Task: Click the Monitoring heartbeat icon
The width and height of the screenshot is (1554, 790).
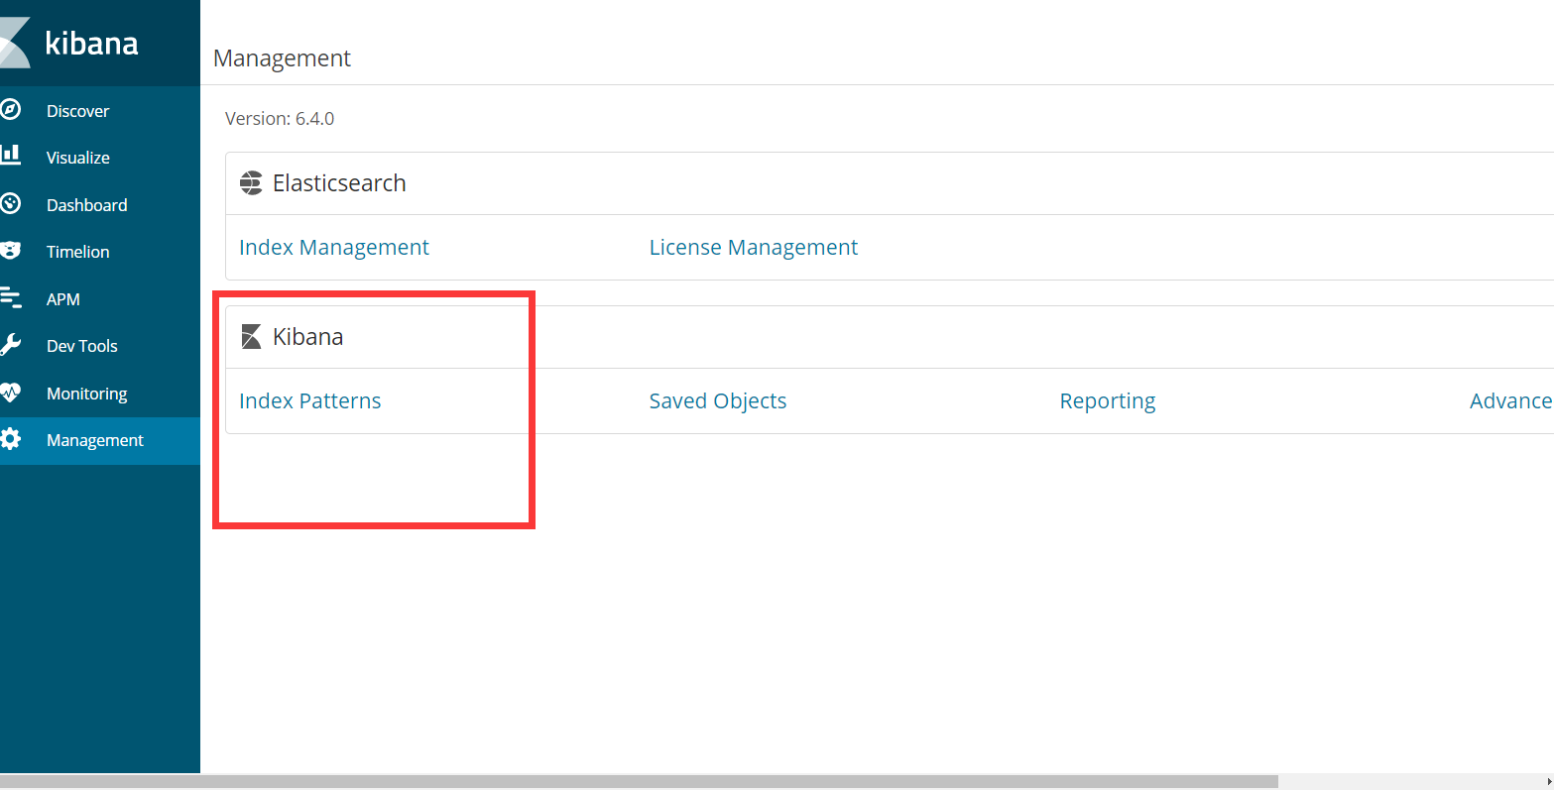Action: [x=10, y=393]
